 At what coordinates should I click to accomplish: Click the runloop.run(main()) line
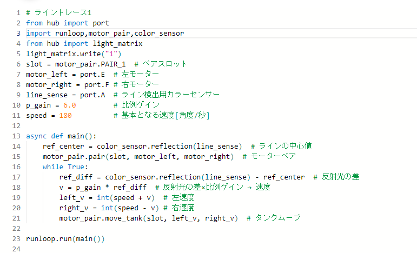65,238
